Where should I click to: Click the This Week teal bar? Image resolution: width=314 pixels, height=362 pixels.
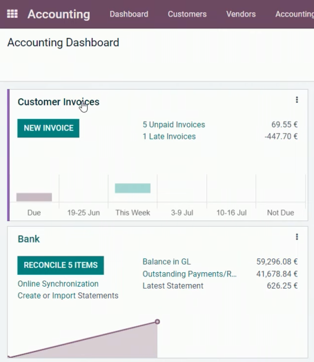click(x=133, y=188)
